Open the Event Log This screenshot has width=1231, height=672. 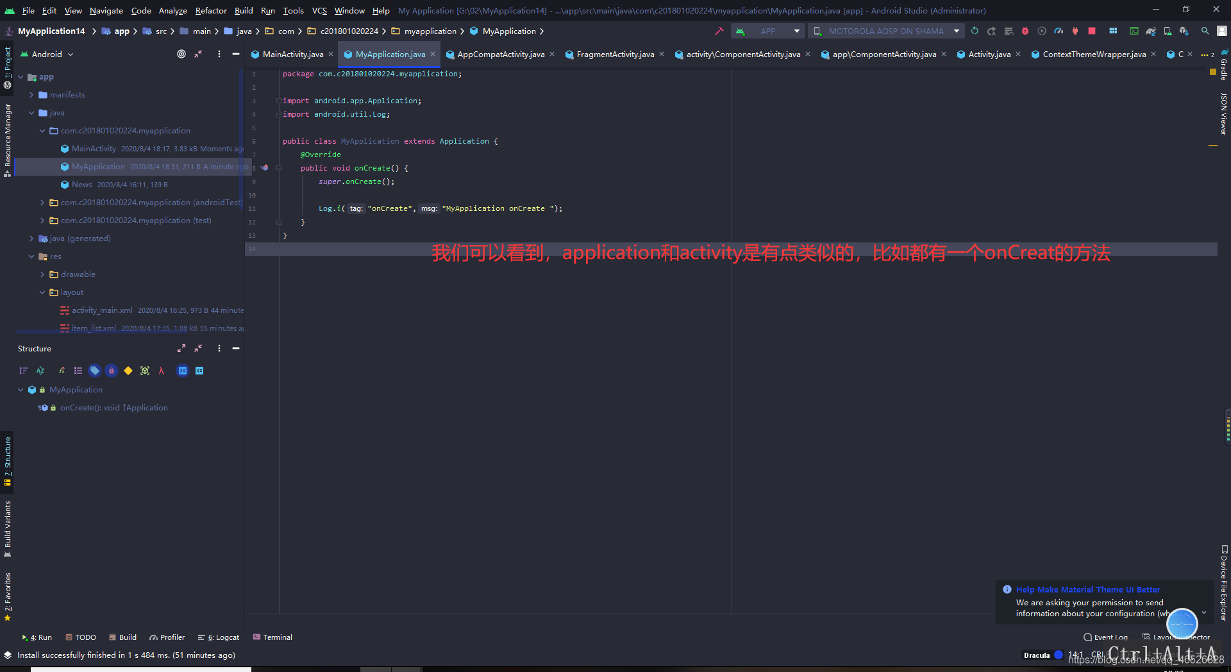(x=1105, y=637)
